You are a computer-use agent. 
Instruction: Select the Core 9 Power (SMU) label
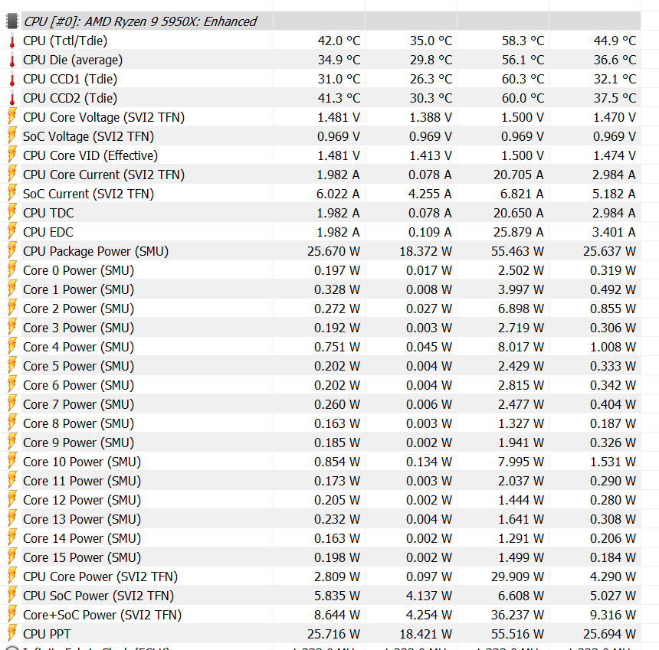click(x=79, y=443)
